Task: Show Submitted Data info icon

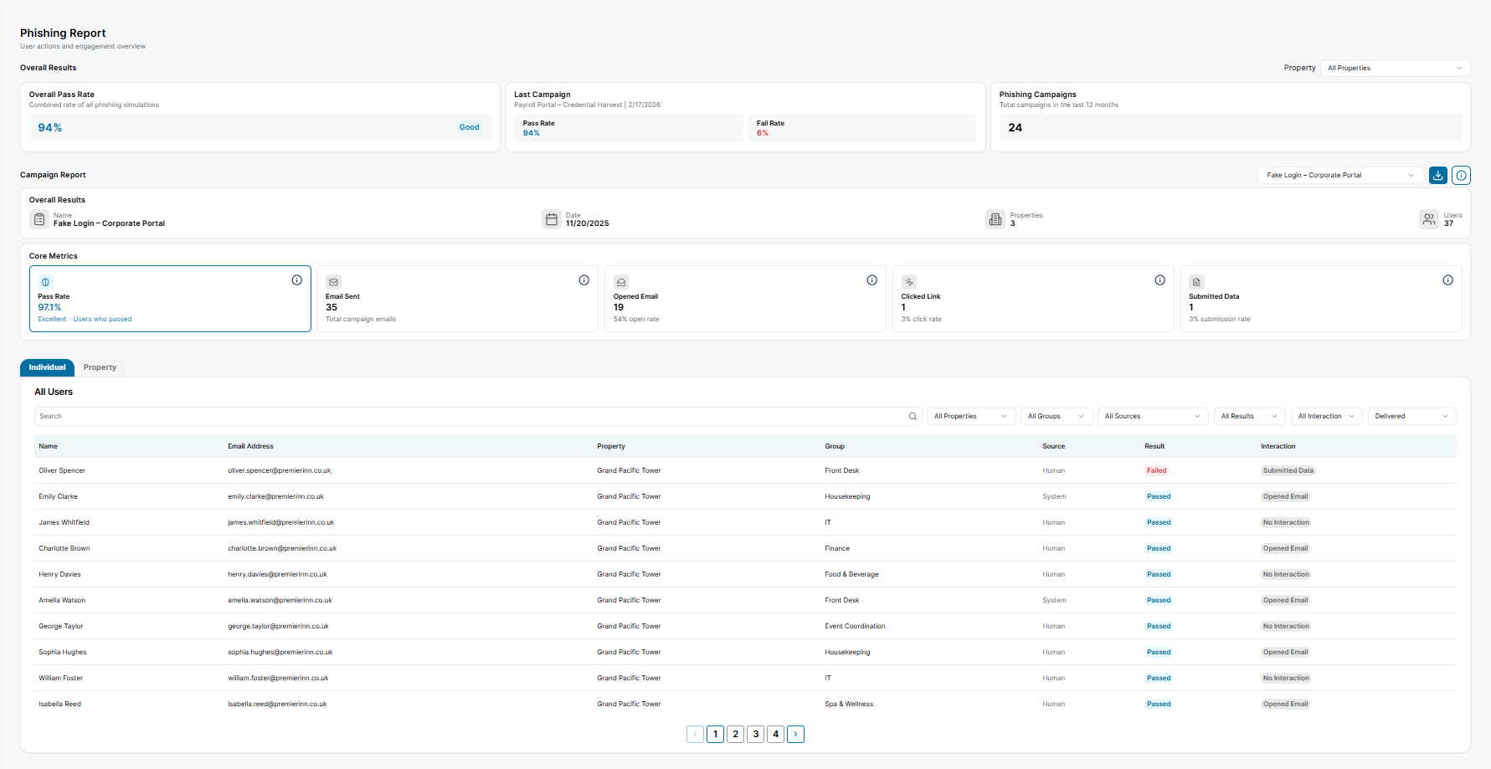Action: coord(1447,280)
